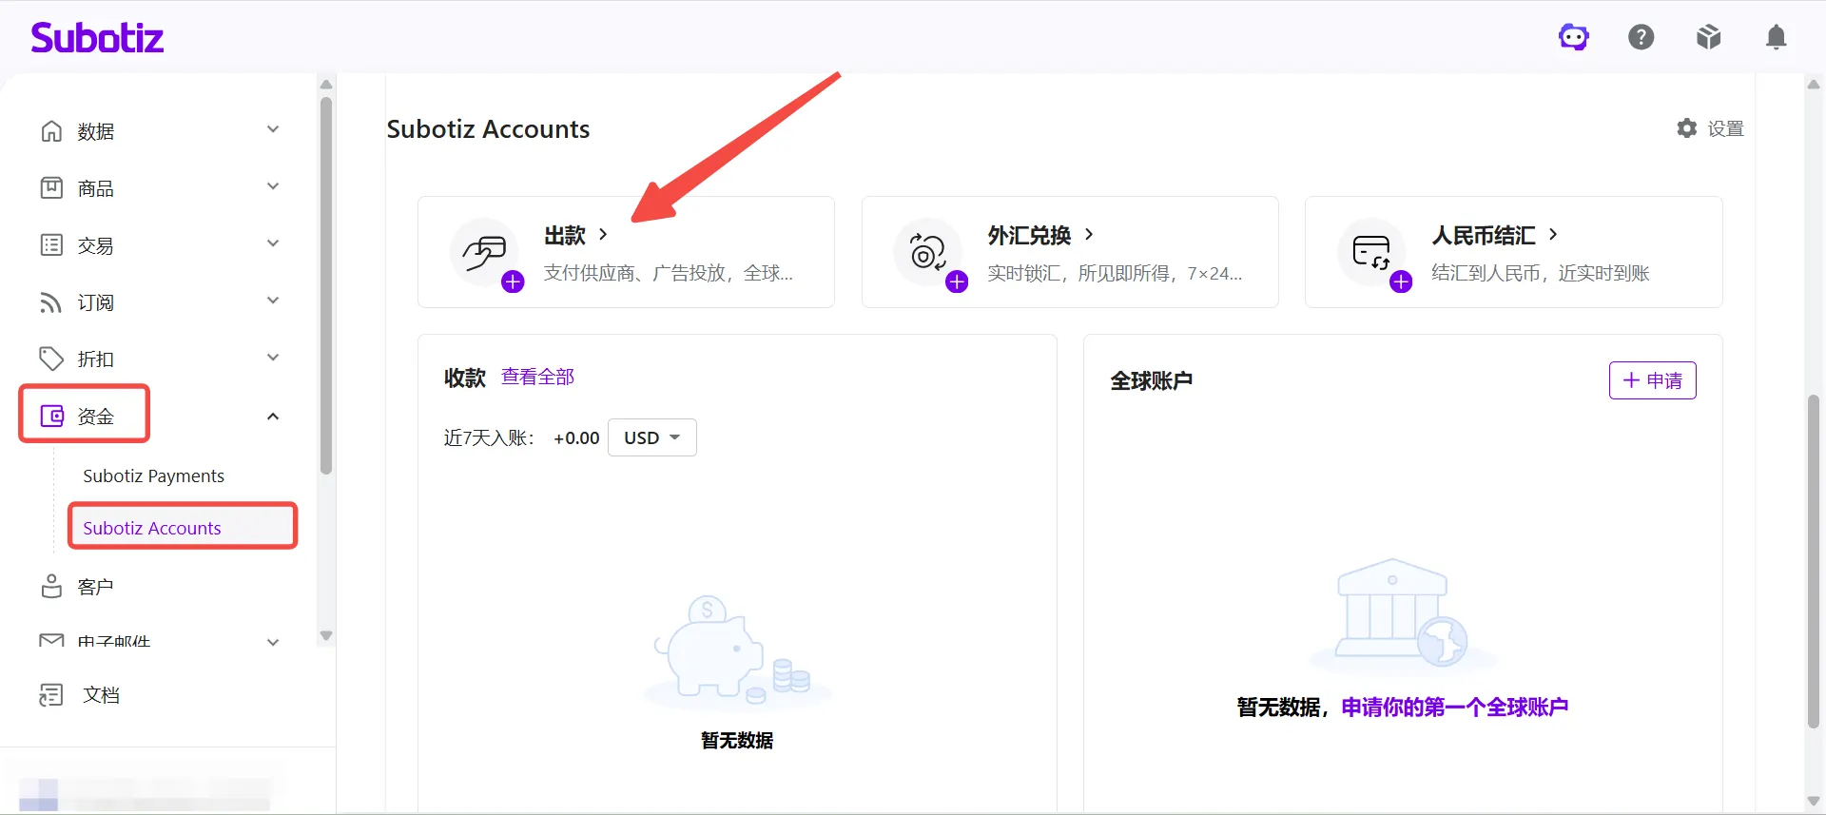Image resolution: width=1826 pixels, height=815 pixels.
Task: Click the sidebar scroll up arrow
Action: pos(326,85)
